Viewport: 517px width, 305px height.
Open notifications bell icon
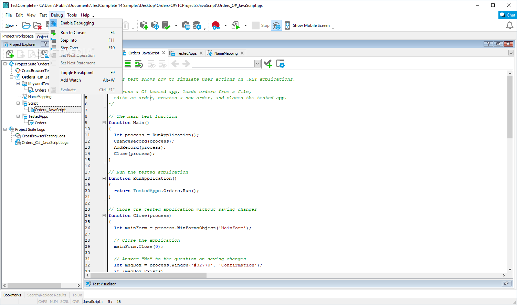(x=509, y=25)
